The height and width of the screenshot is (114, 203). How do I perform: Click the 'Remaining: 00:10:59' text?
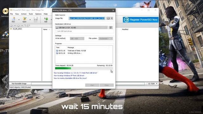point(105,66)
